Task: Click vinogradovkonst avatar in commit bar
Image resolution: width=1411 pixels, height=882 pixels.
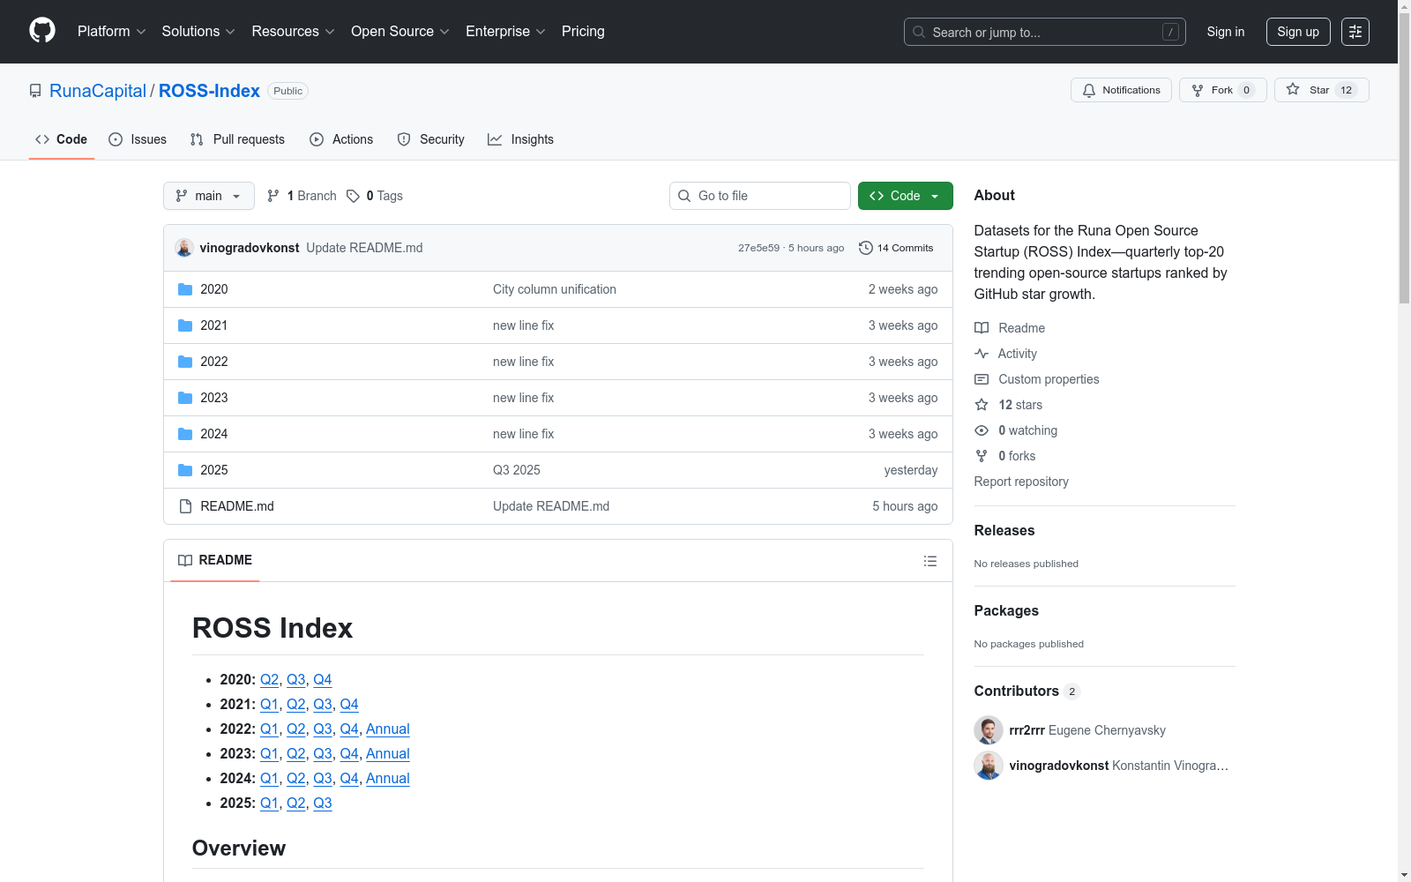Action: (x=184, y=248)
